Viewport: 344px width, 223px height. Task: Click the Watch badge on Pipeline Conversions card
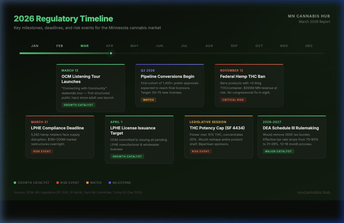tap(148, 100)
